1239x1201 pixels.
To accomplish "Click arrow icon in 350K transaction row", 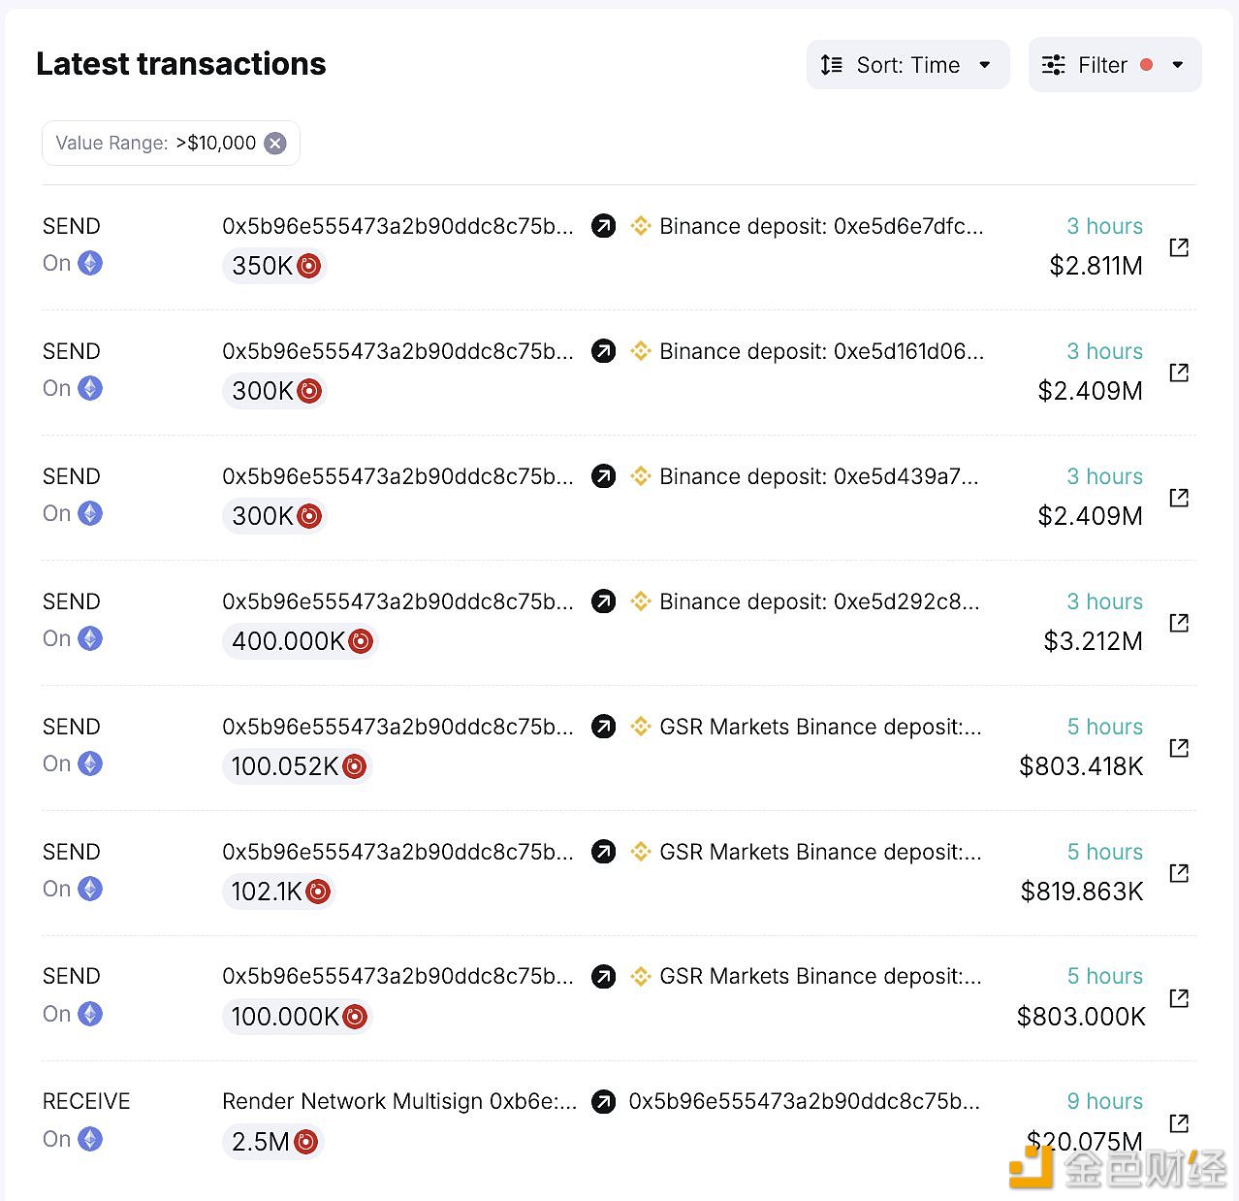I will tap(604, 226).
